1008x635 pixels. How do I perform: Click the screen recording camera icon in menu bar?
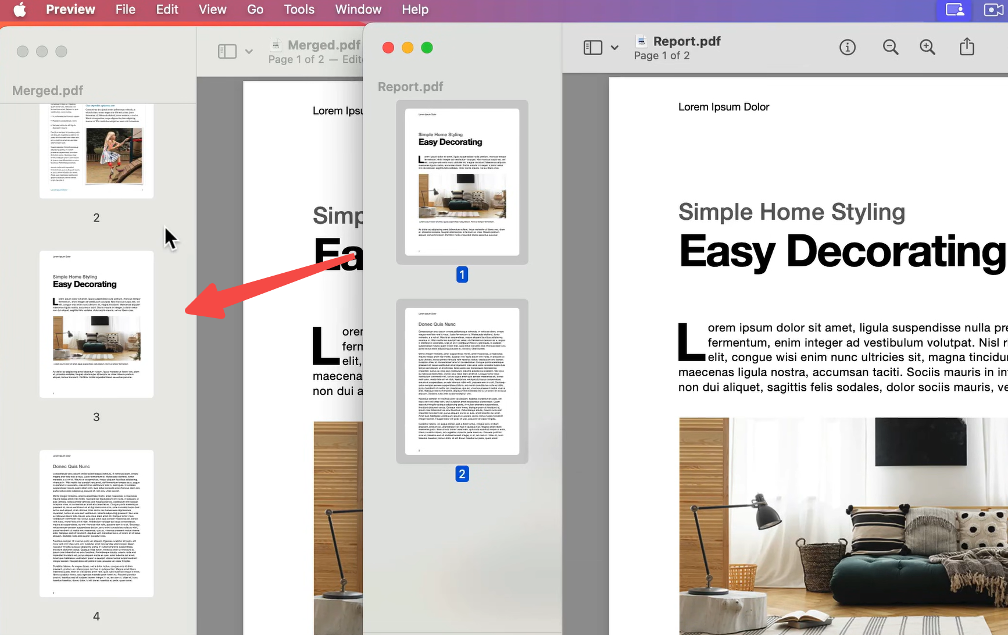point(993,10)
